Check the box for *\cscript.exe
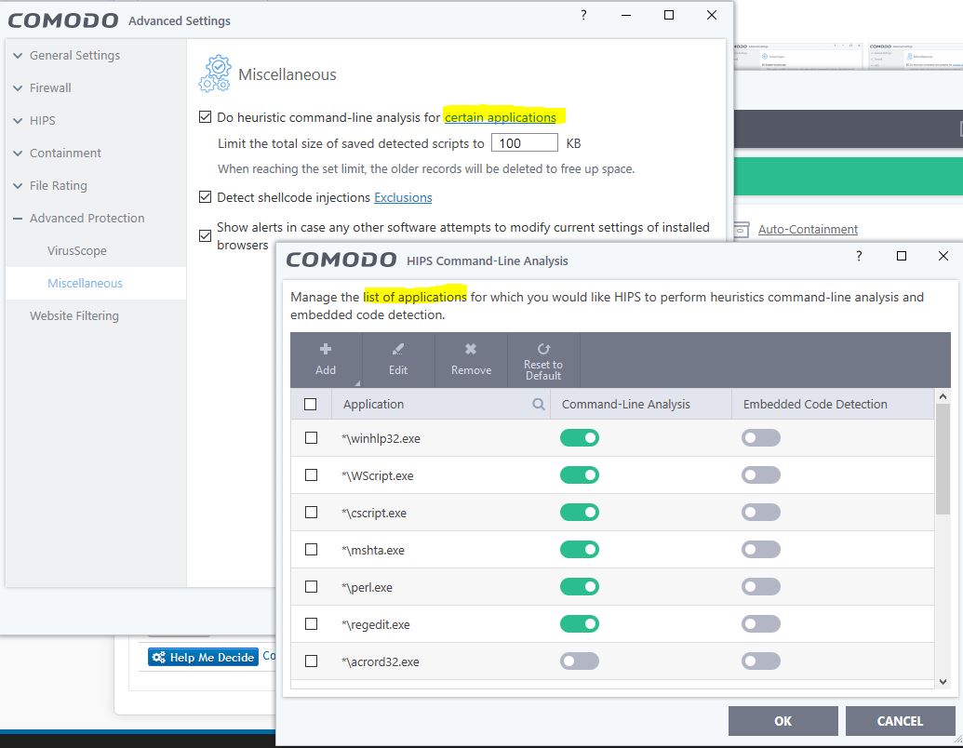Image resolution: width=963 pixels, height=748 pixels. (312, 513)
